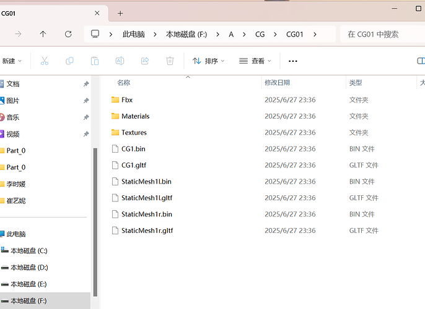
Task: Add a new tab
Action: click(x=120, y=13)
